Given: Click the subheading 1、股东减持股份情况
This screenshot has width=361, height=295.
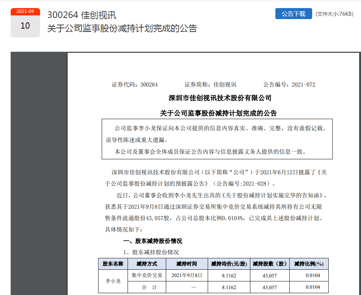Looking at the screenshot, I should coord(151,252).
